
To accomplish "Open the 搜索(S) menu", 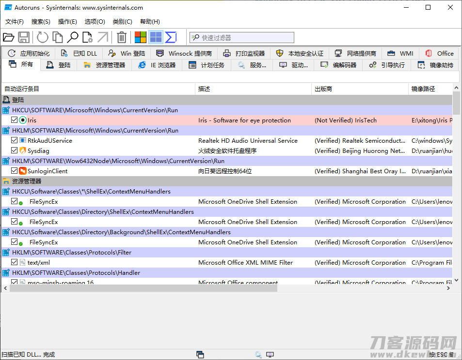I will [x=41, y=21].
